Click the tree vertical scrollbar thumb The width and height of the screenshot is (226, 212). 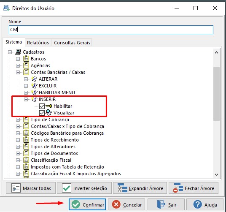click(x=216, y=94)
